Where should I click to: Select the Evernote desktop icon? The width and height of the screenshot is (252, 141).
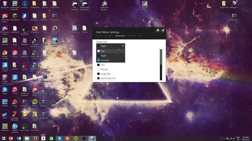coord(5,42)
